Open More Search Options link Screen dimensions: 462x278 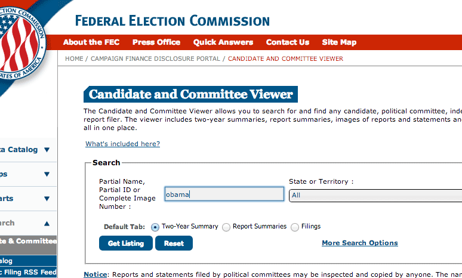click(x=360, y=243)
